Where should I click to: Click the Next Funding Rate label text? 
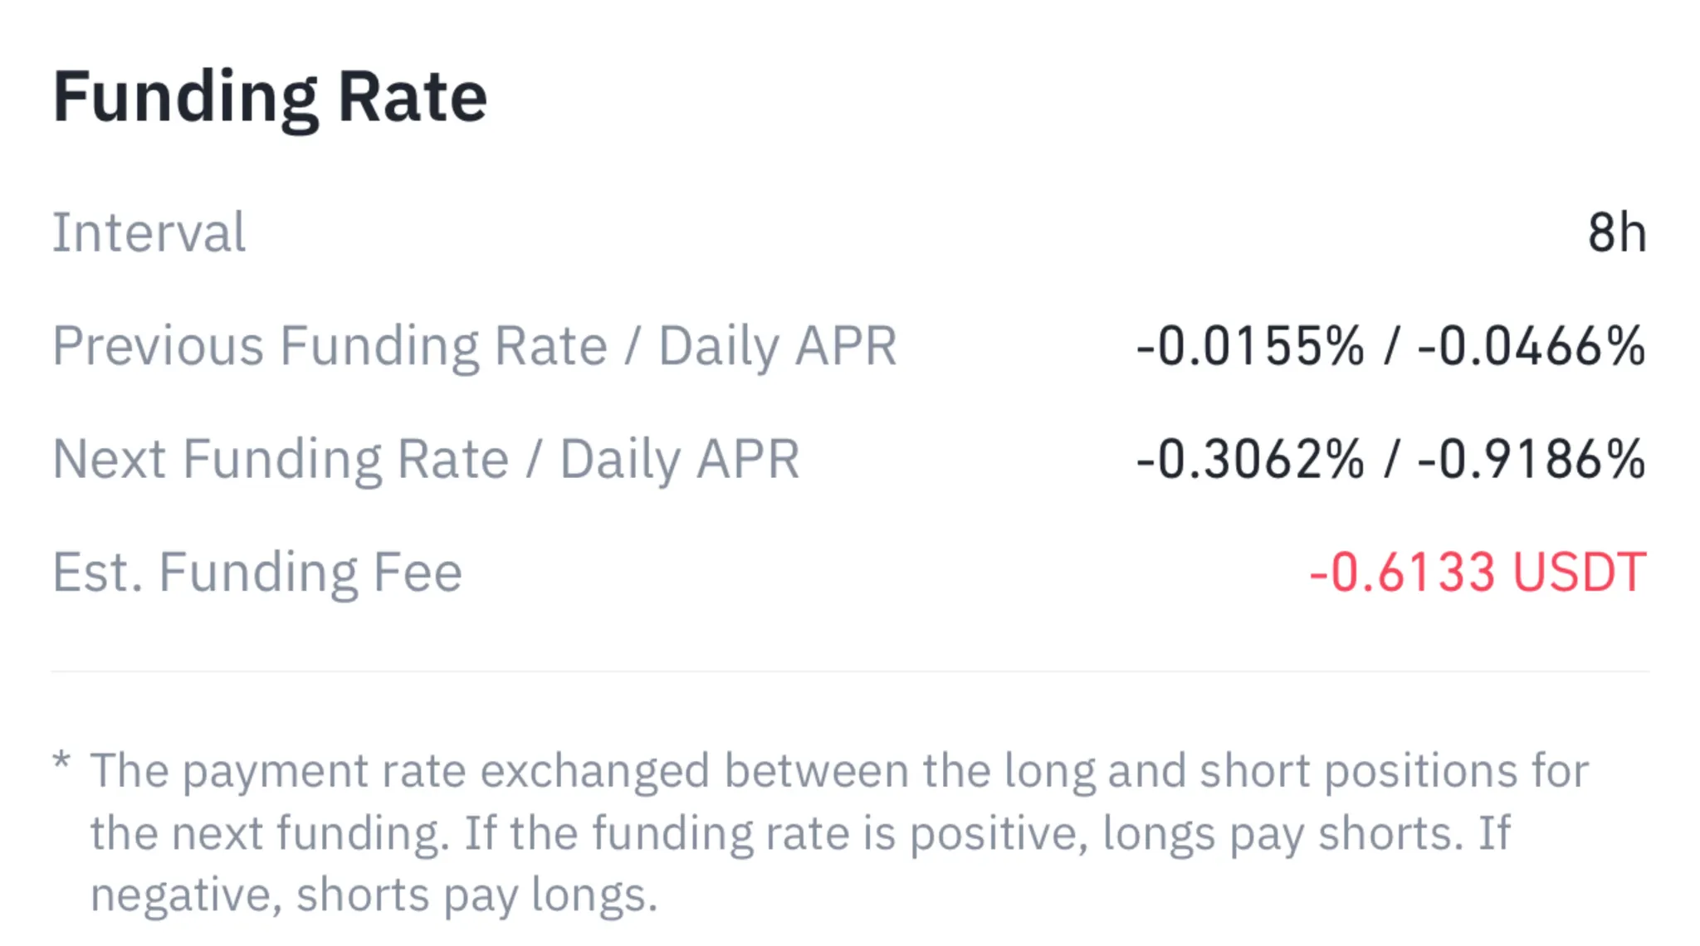281,459
